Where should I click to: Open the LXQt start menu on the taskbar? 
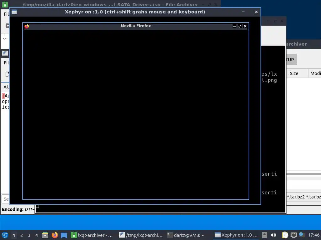point(5,235)
